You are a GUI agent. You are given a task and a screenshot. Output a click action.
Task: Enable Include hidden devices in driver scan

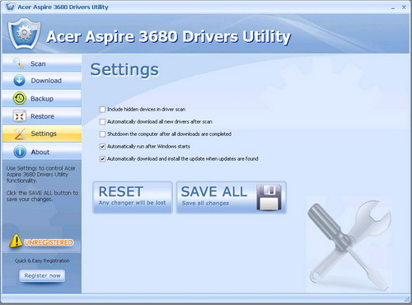coord(102,110)
